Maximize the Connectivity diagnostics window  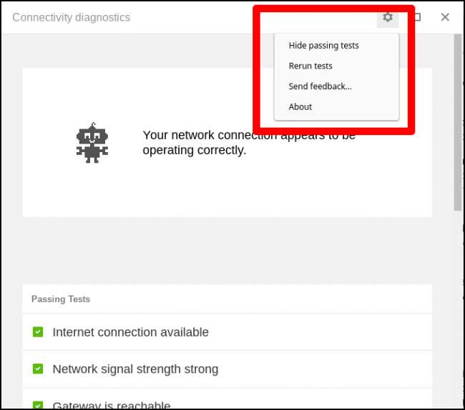[x=417, y=17]
